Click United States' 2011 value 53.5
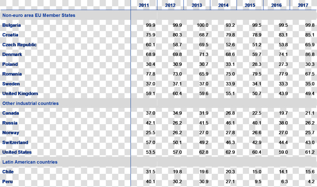Viewport: 317px width, 187px height. (151, 152)
